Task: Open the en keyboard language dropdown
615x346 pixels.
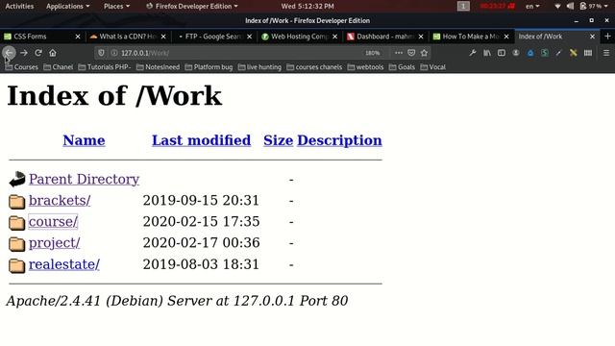Action: [532, 7]
